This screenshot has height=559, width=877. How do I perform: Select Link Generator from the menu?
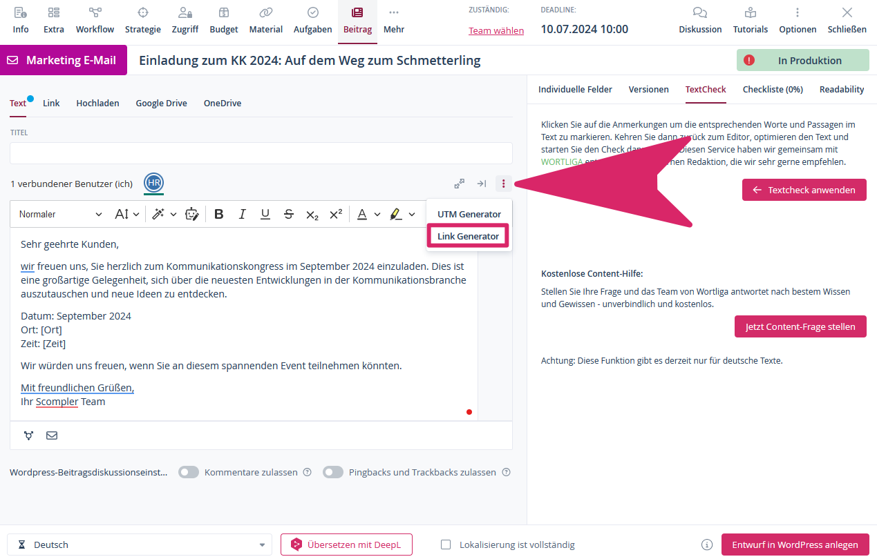tap(468, 236)
